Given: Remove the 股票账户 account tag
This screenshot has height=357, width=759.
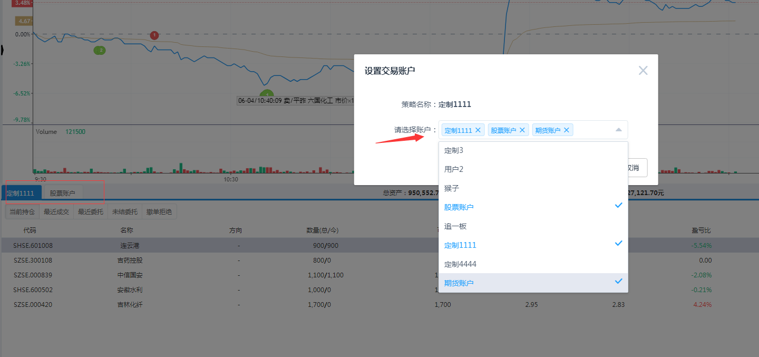Looking at the screenshot, I should (x=522, y=130).
